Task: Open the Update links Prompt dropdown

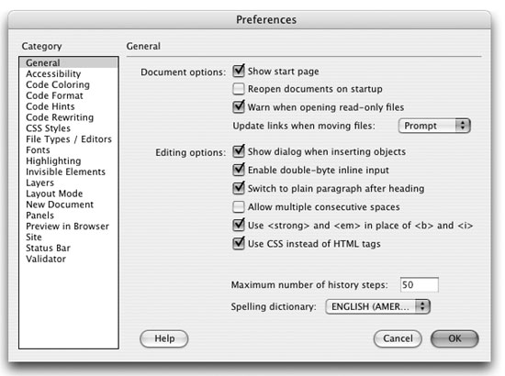Action: 434,126
